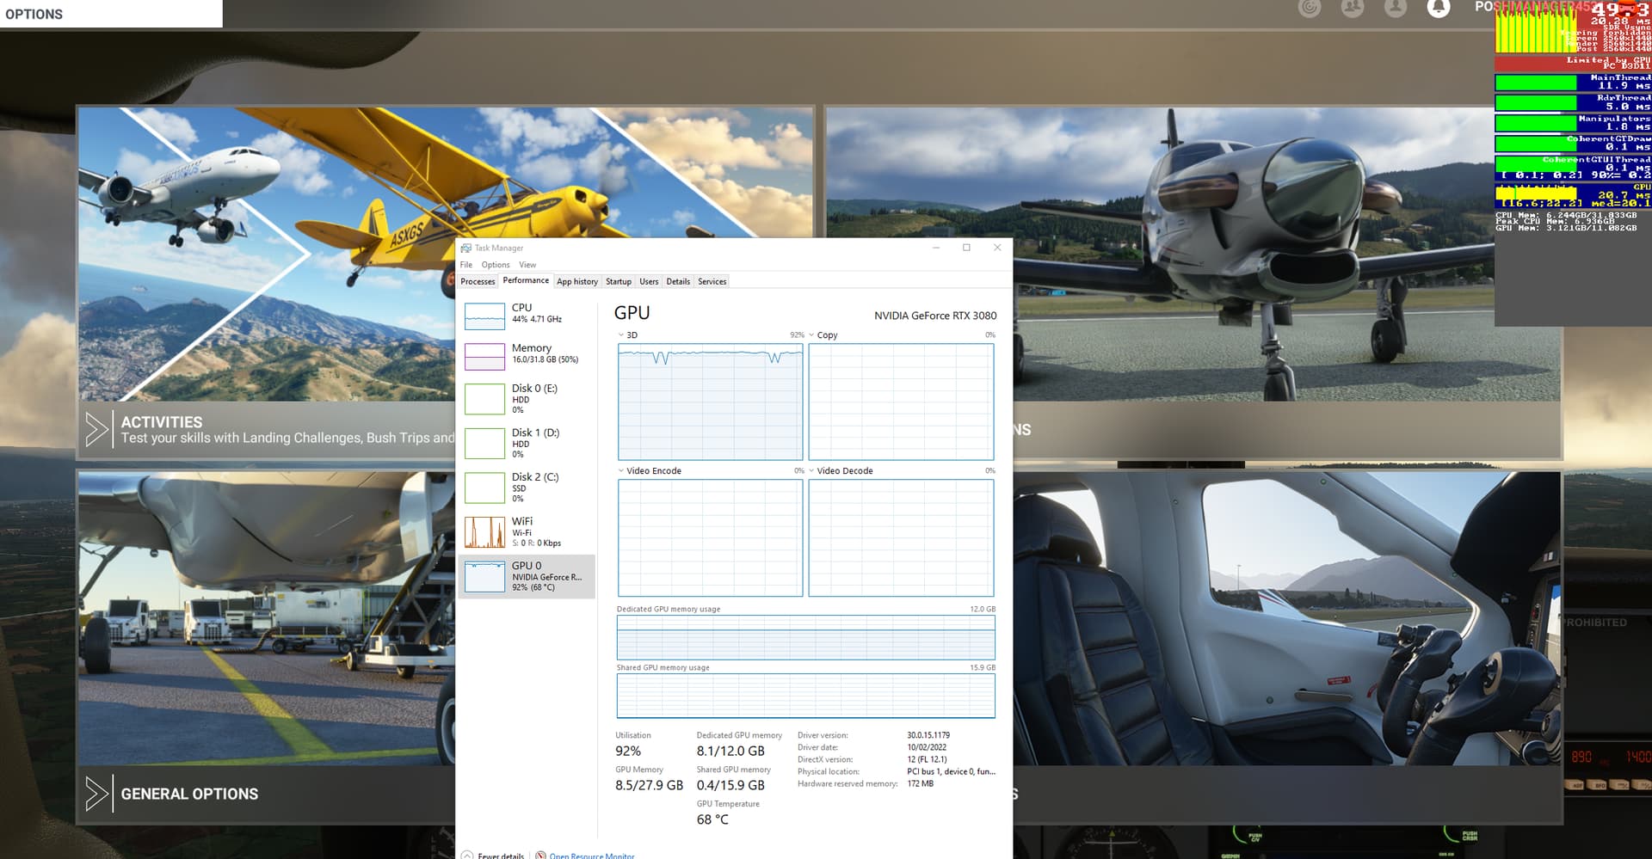Click the Copy engine graph

pos(901,402)
